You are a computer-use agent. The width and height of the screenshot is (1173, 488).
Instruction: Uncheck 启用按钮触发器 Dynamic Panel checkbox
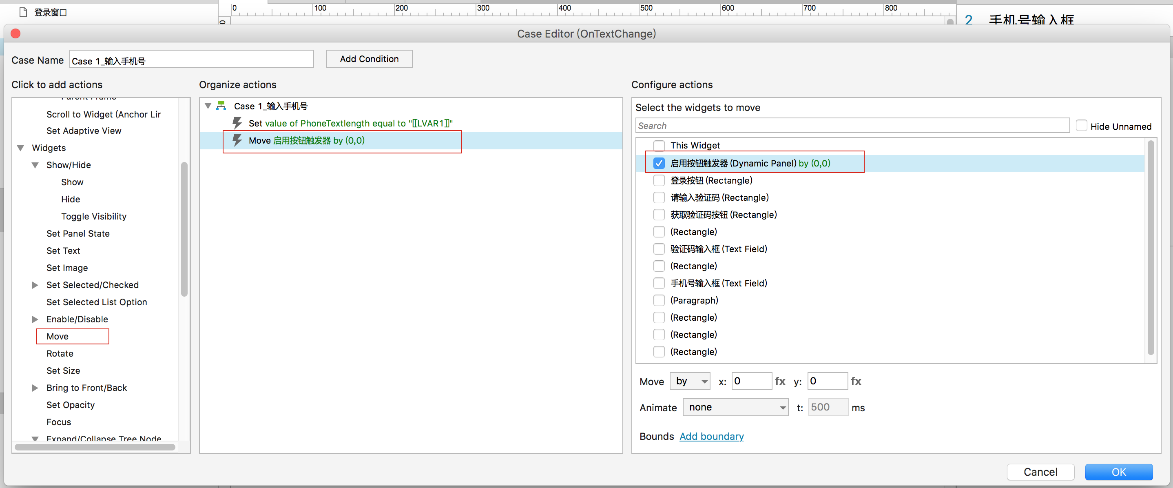pyautogui.click(x=658, y=163)
